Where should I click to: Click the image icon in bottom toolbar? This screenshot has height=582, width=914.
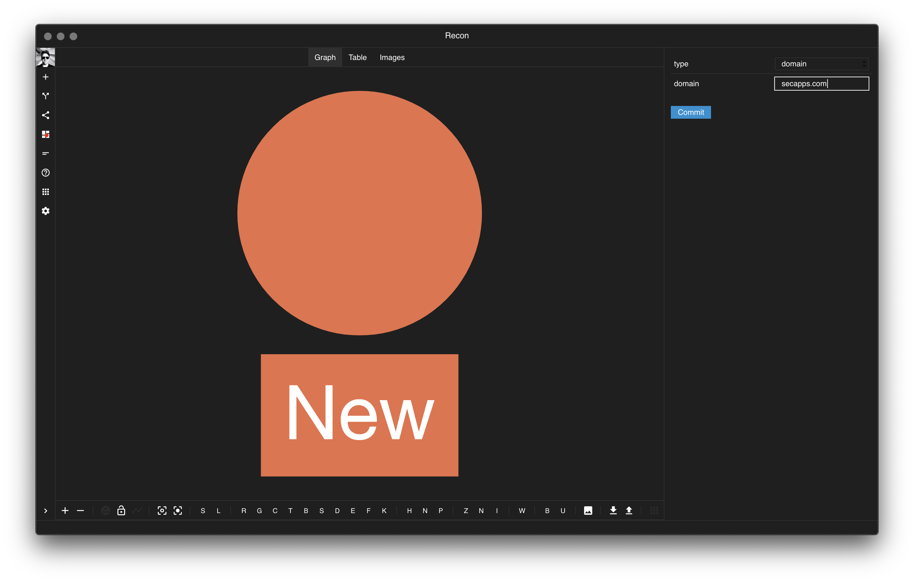tap(588, 511)
